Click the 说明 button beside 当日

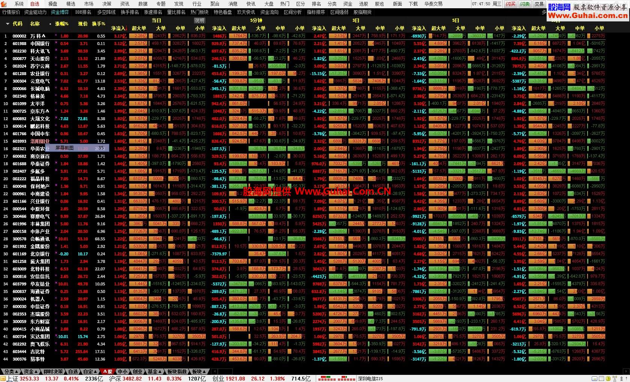(x=200, y=21)
